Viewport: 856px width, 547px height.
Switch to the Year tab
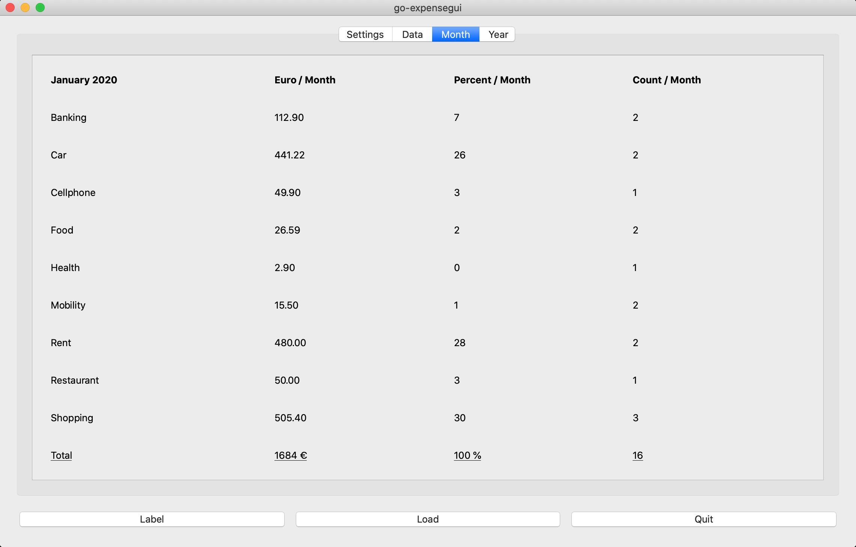[498, 35]
